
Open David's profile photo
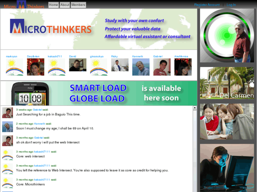click(x=78, y=65)
